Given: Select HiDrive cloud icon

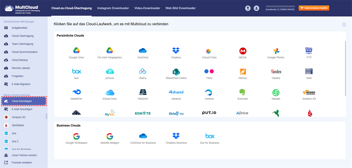Looking at the screenshot, I should click(243, 71).
